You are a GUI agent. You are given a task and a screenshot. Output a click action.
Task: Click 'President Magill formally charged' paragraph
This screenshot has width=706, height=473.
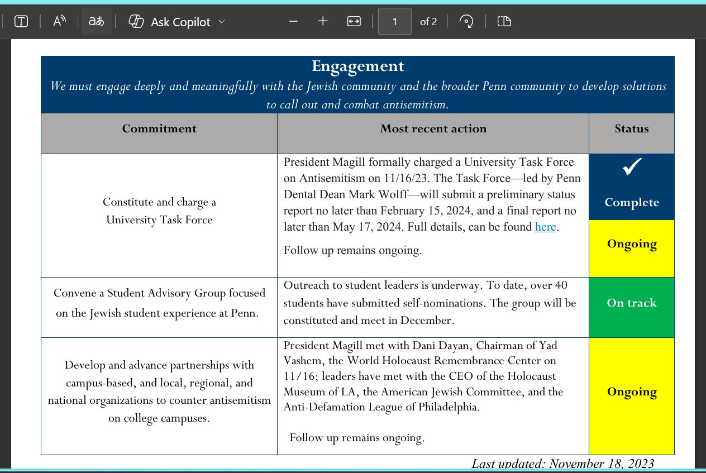(432, 194)
